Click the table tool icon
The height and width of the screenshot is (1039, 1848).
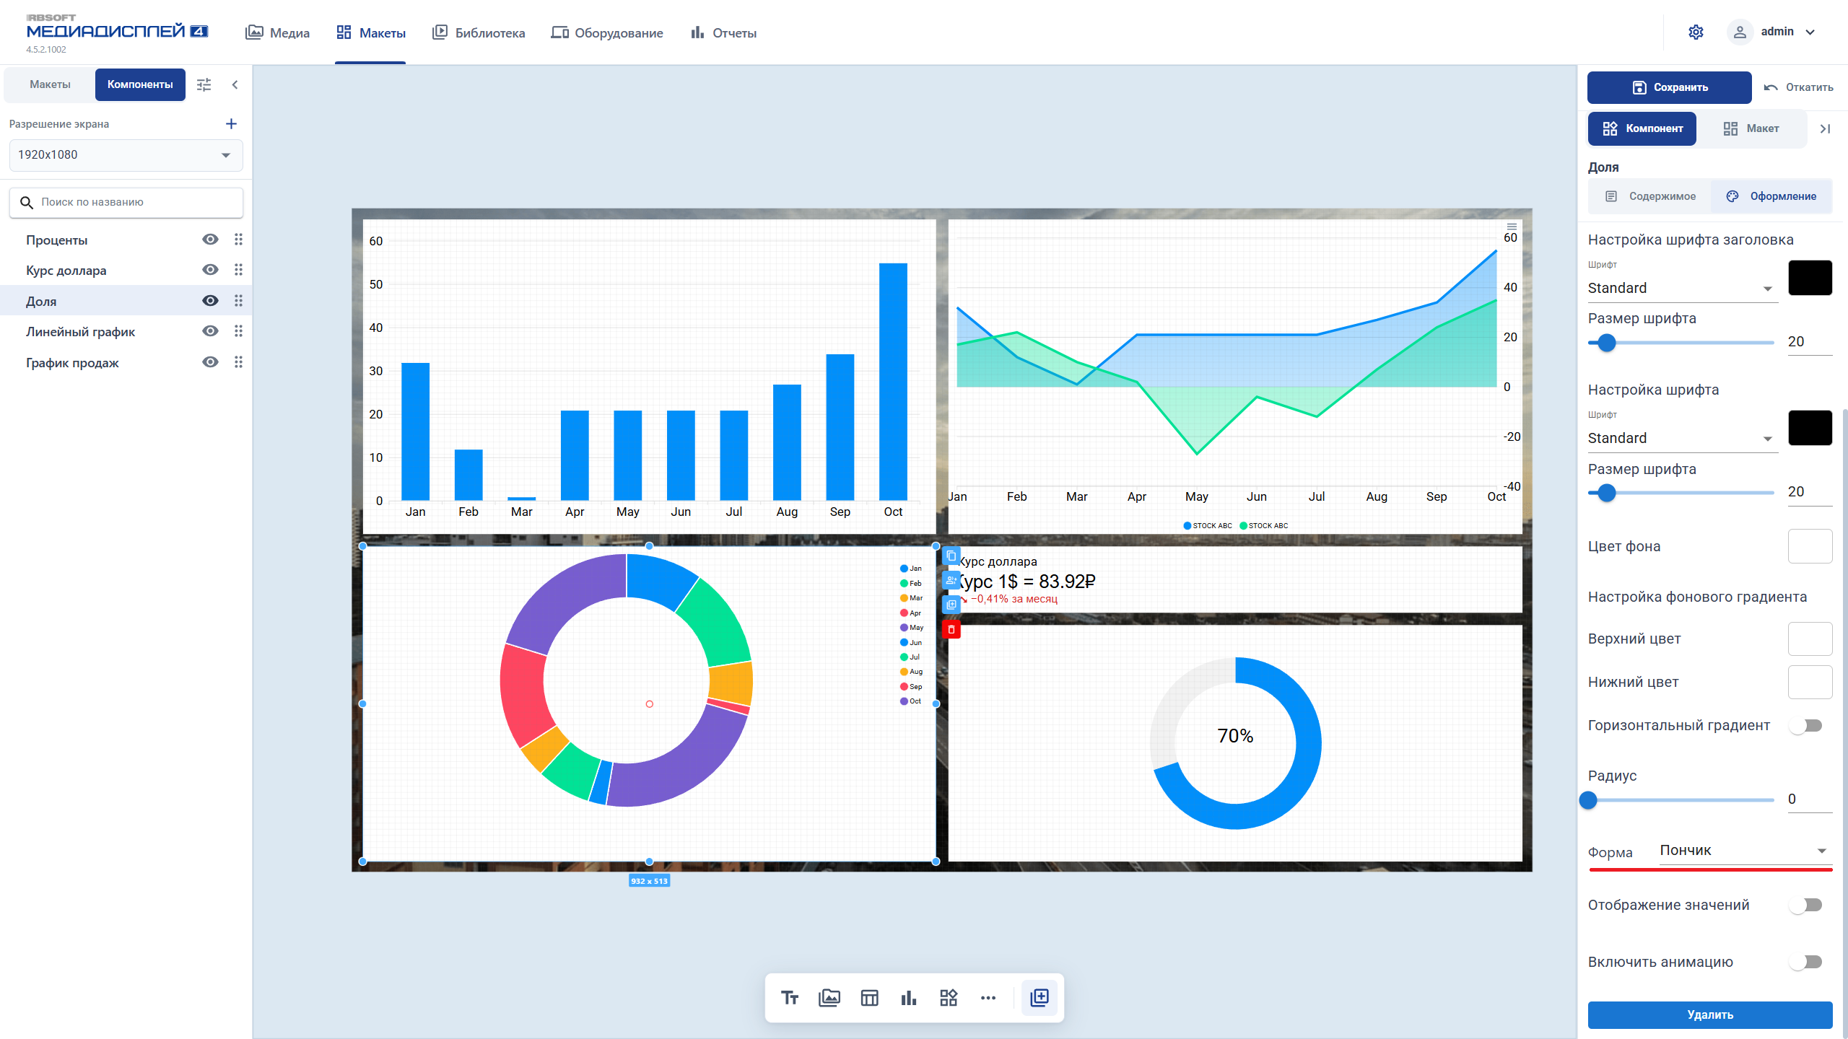click(x=869, y=998)
